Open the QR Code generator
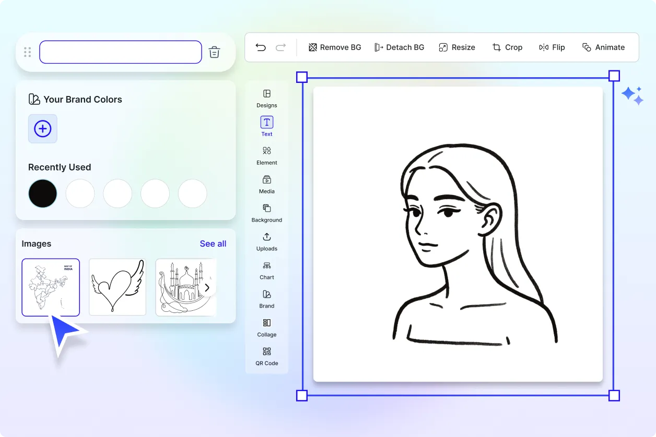The image size is (656, 437). (266, 356)
